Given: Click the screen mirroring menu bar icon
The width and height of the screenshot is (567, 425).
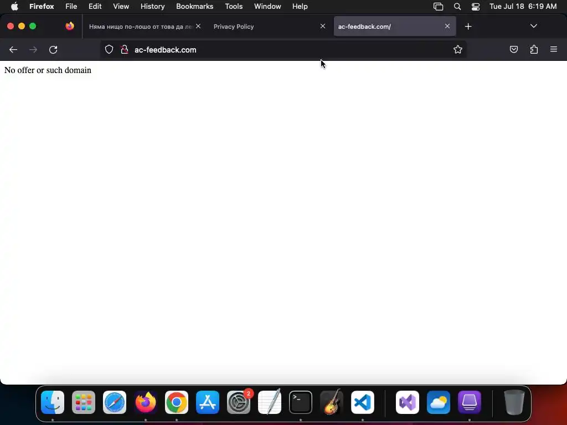Looking at the screenshot, I should point(439,7).
